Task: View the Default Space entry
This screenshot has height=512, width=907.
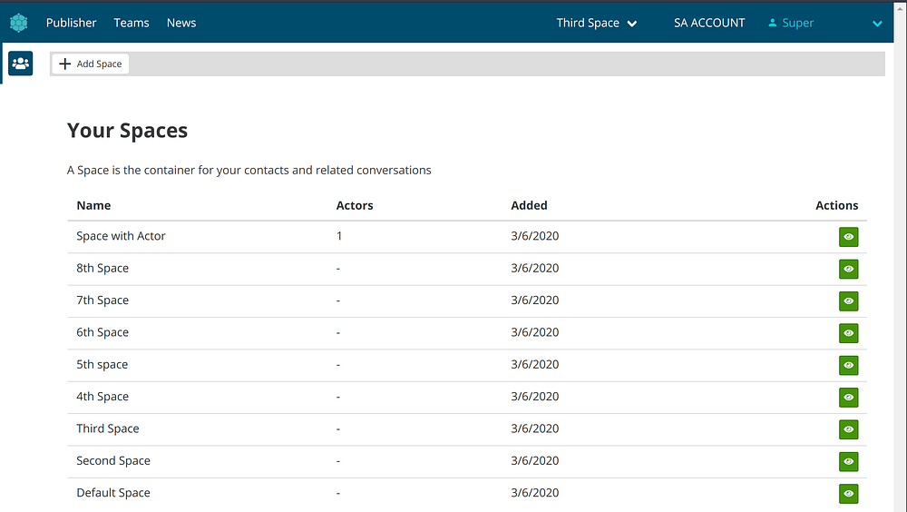Action: coord(848,494)
